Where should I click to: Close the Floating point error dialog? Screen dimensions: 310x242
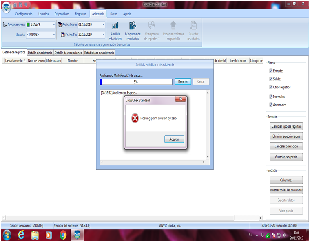pyautogui.click(x=181, y=99)
